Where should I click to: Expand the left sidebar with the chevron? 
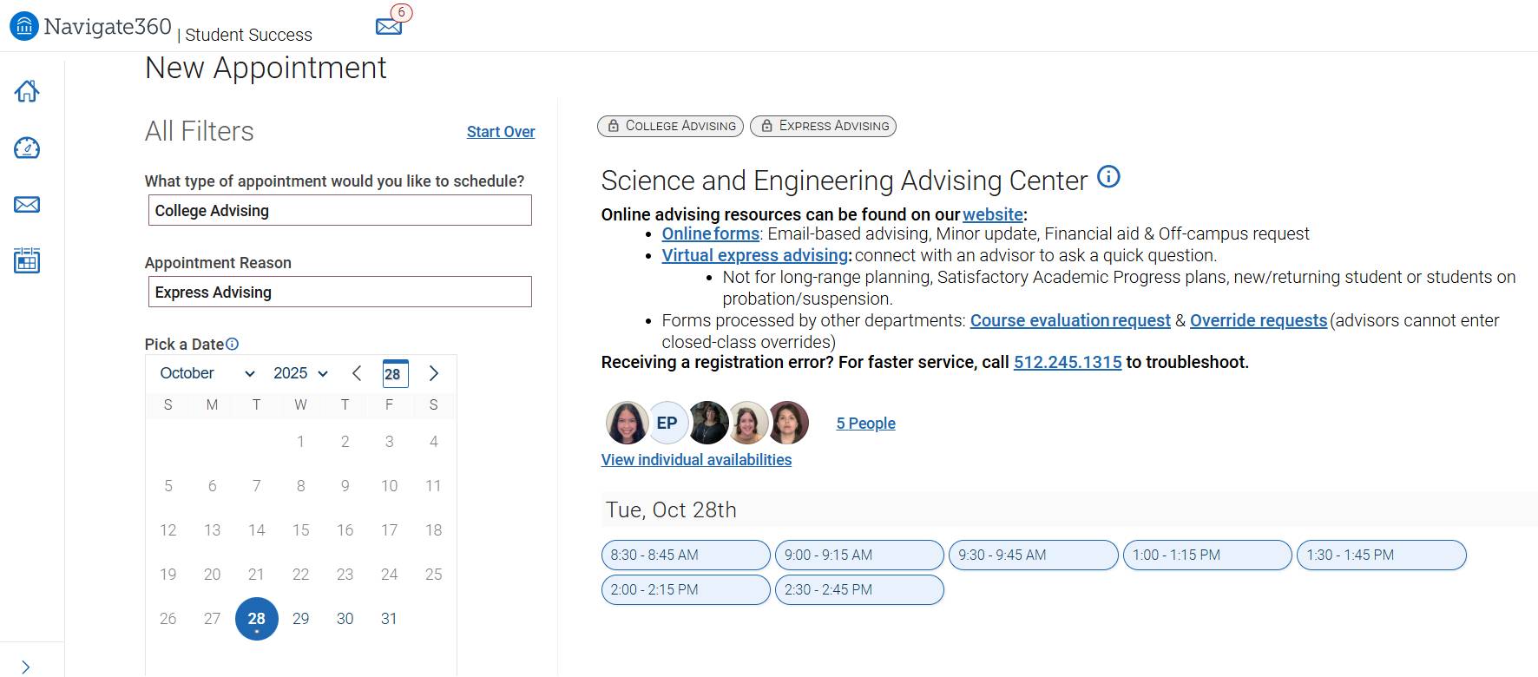point(26,667)
